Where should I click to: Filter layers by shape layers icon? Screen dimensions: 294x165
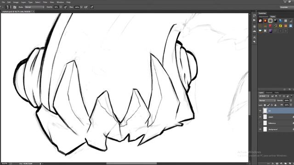[x=284, y=96]
